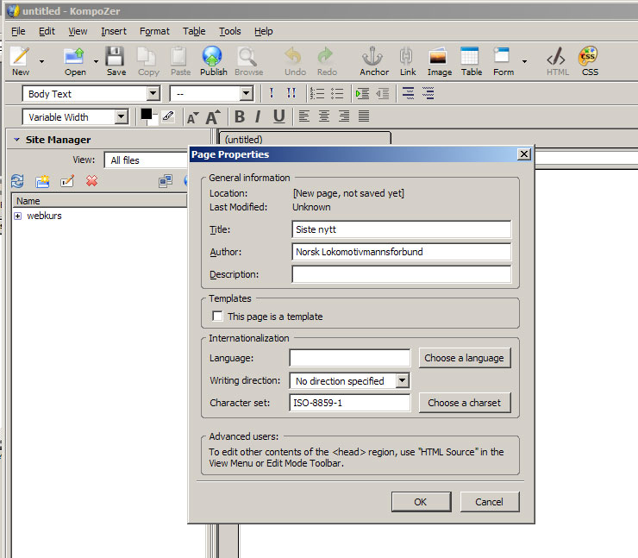638x558 pixels.
Task: Toggle Bold text formatting
Action: point(240,116)
